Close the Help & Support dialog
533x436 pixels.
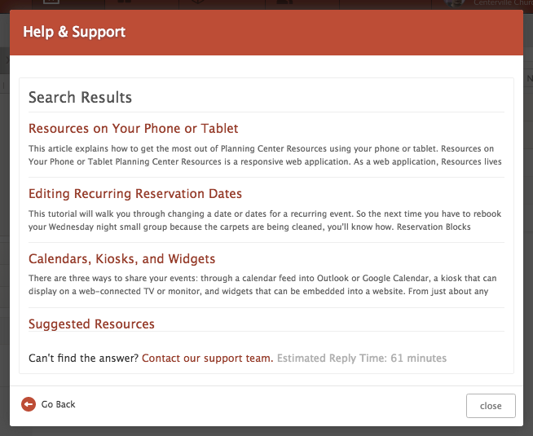491,406
